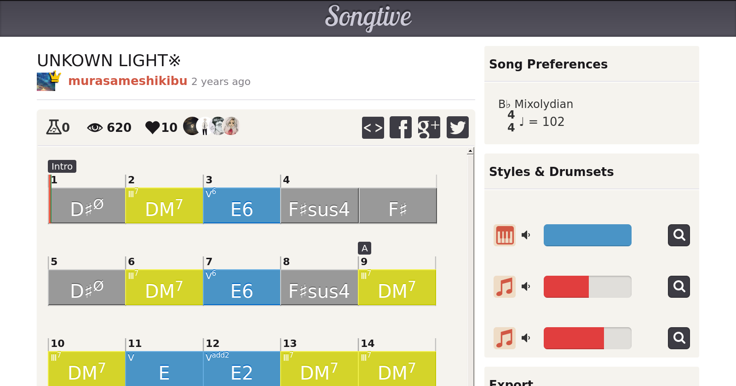The height and width of the screenshot is (386, 736).
Task: Mute the first music note track
Action: click(x=526, y=287)
